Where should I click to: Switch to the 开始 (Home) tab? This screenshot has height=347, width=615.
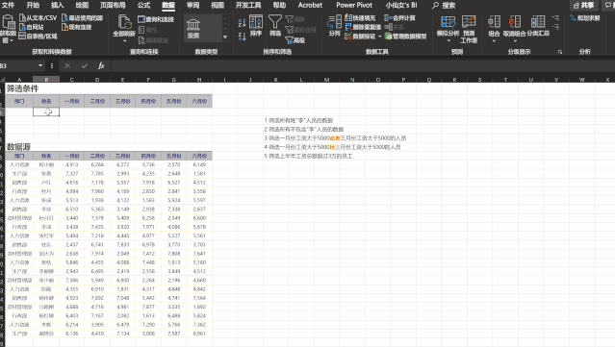(33, 5)
